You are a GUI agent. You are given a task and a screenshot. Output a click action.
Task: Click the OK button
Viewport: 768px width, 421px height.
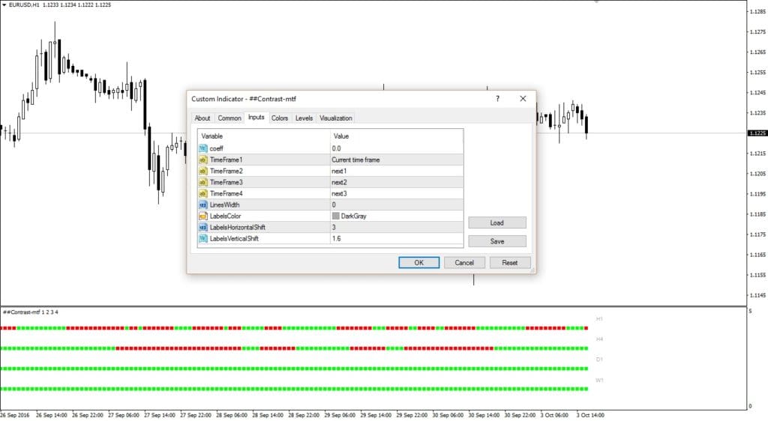pos(418,263)
